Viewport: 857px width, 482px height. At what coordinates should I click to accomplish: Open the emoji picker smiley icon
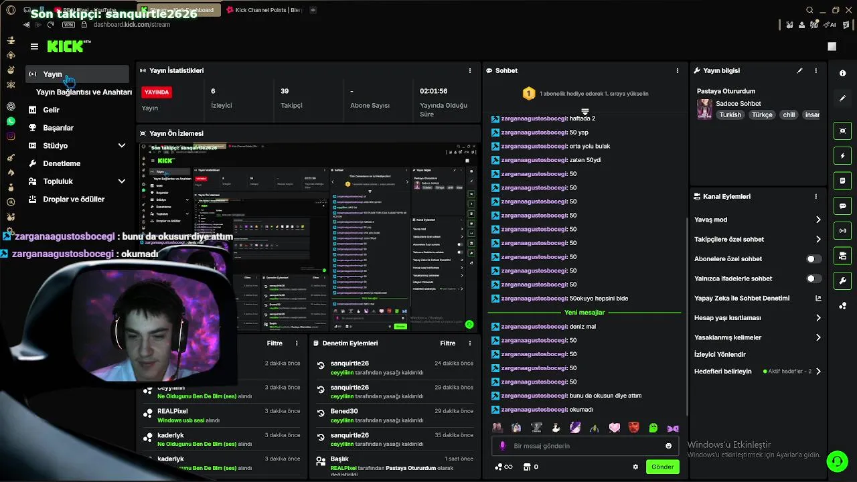click(668, 446)
